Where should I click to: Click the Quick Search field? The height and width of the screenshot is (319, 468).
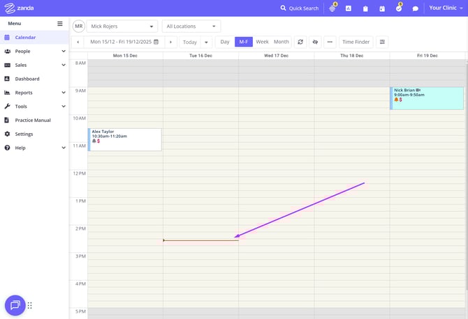coord(300,8)
